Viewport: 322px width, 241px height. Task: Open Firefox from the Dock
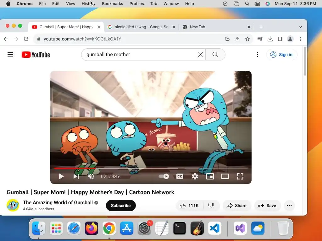click(92, 228)
